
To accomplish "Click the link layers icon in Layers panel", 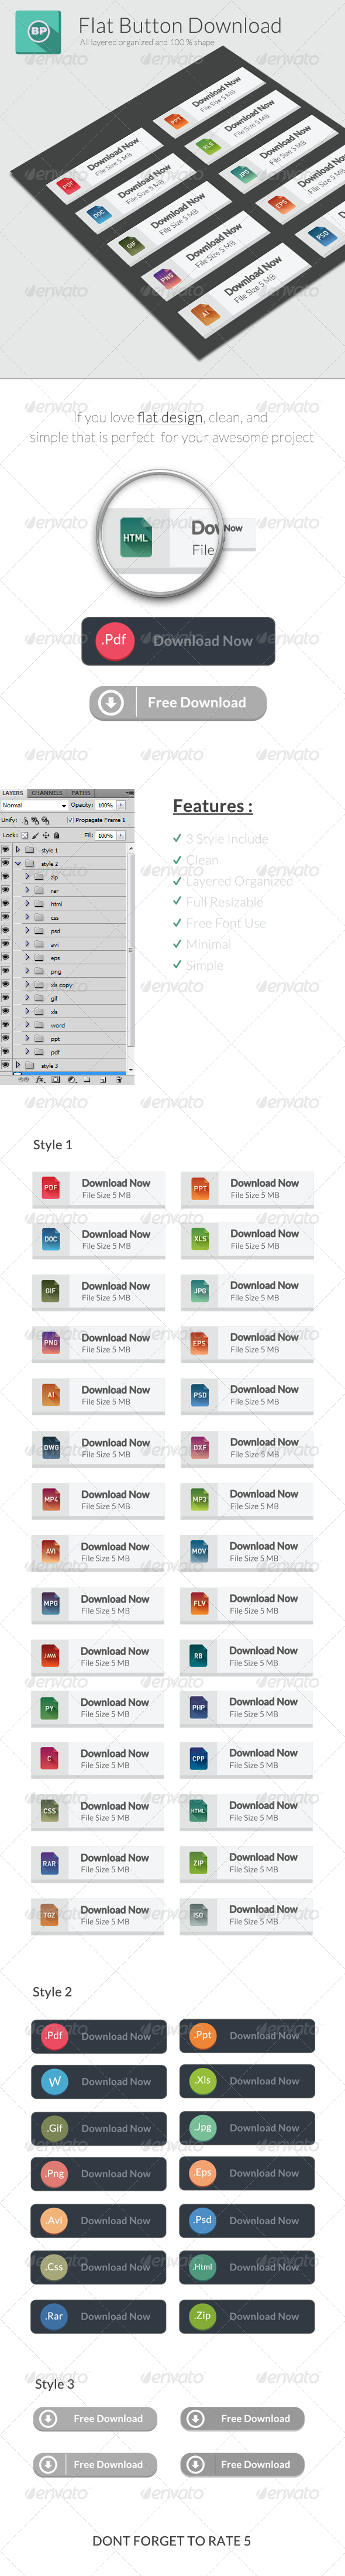I will click(x=23, y=1080).
